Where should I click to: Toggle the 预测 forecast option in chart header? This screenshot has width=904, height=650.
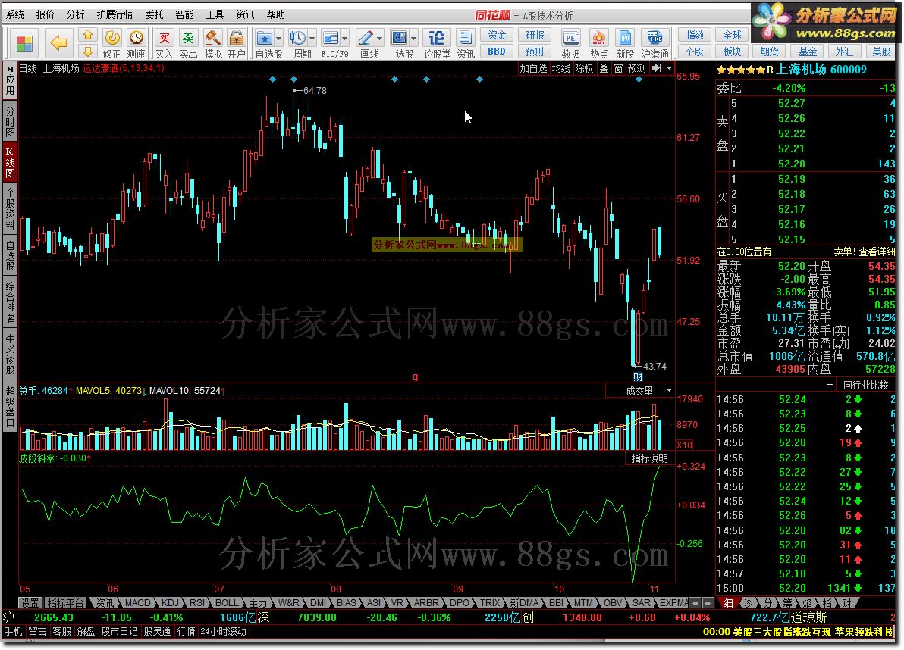[636, 68]
